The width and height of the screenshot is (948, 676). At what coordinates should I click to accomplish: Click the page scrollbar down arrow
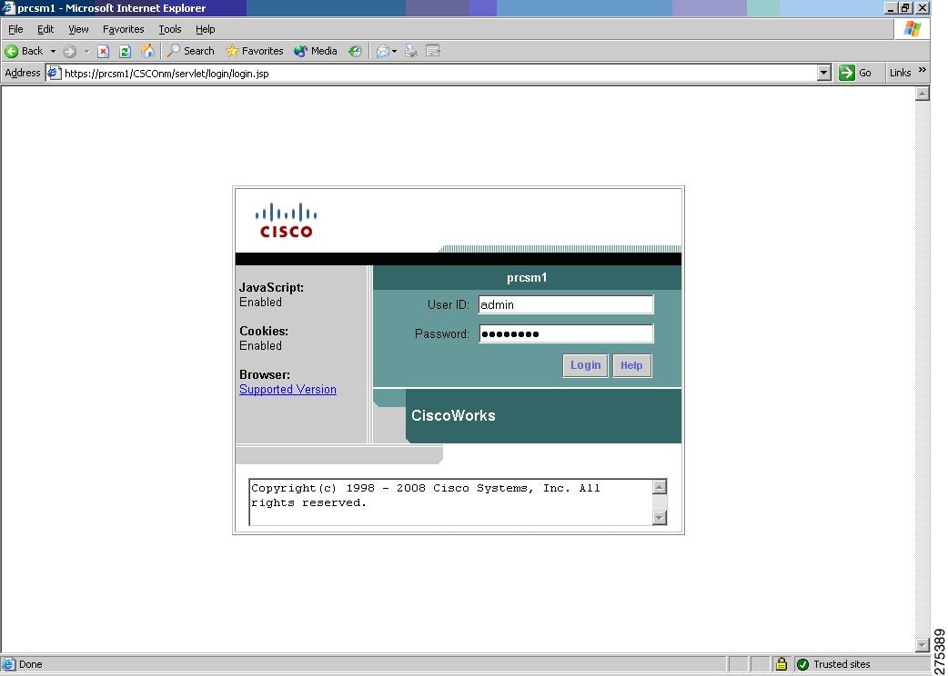pos(922,644)
